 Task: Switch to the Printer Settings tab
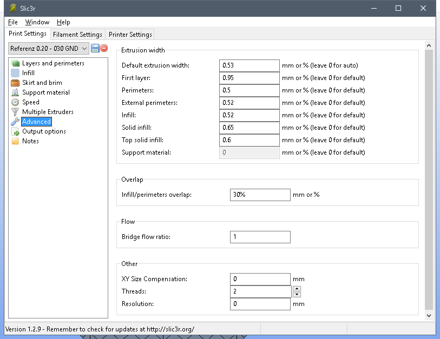click(130, 35)
